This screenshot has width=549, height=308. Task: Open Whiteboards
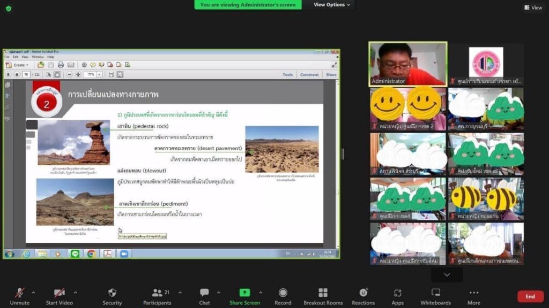coord(435,293)
